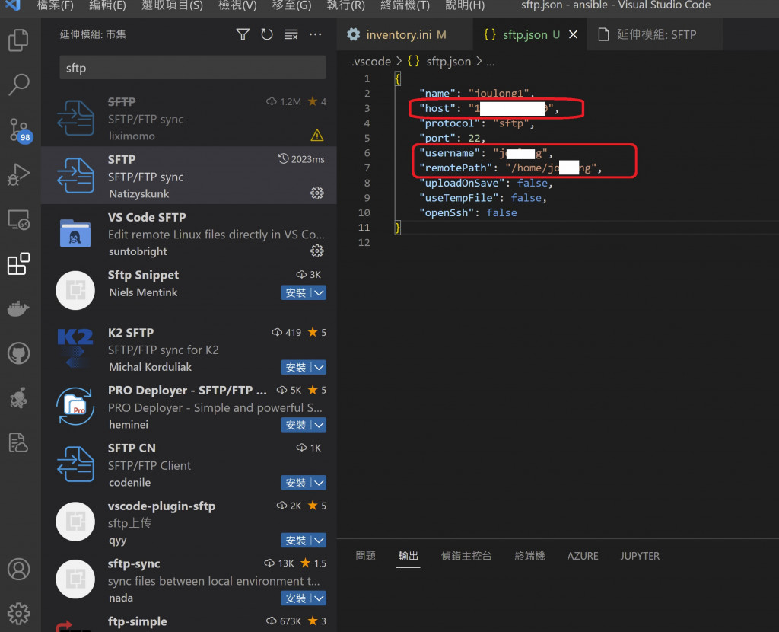Screen dimensions: 779x632
Task: Open the bug-shaped activity bar icon
Action: click(19, 398)
